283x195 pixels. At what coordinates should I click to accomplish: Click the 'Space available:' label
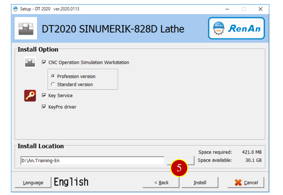tap(215, 160)
